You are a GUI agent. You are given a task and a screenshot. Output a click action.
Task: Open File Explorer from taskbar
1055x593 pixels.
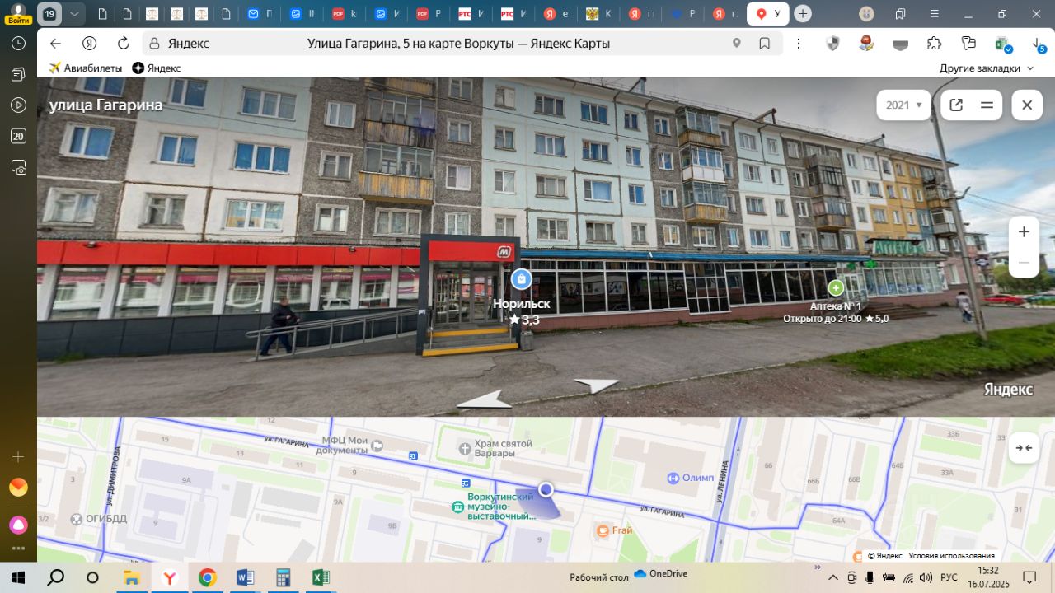(131, 577)
